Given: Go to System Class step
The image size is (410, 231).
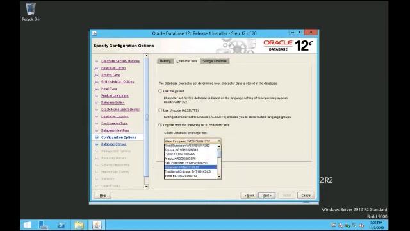Looking at the screenshot, I should click(111, 75).
